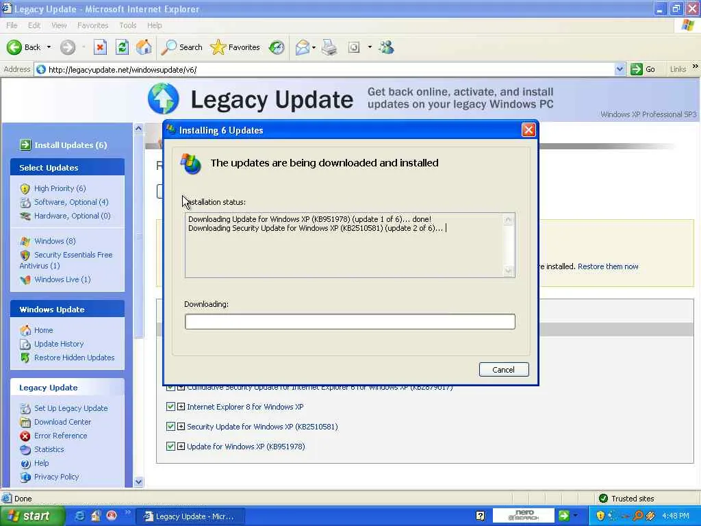Open Windows (8) product category
This screenshot has height=526, width=701.
point(55,241)
